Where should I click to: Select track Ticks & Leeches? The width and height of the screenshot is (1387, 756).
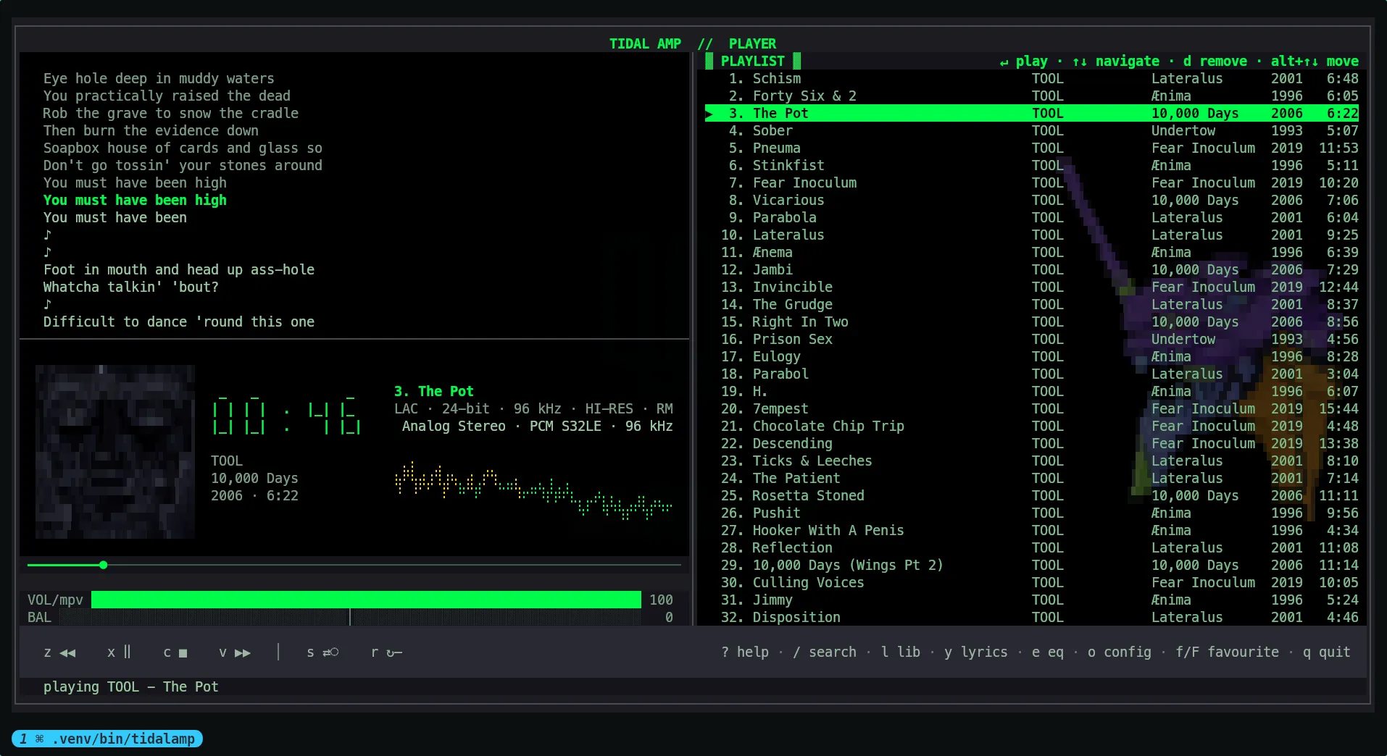point(1032,461)
